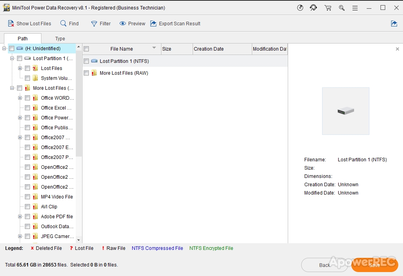Sort by File Name column header

point(122,49)
